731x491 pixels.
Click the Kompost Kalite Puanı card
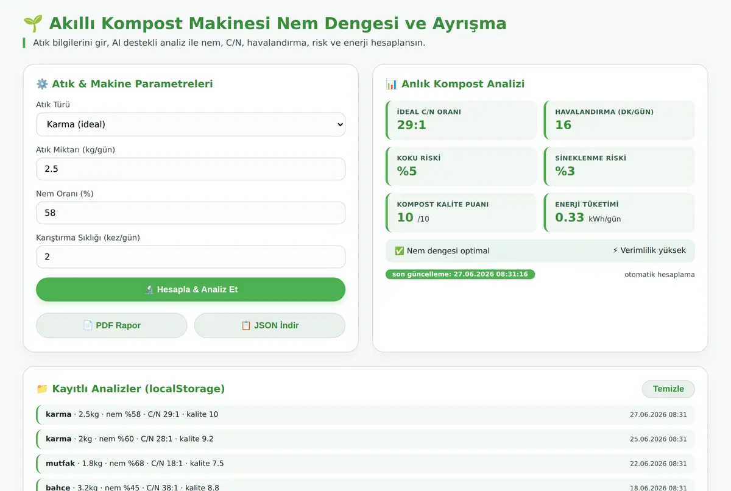(461, 213)
